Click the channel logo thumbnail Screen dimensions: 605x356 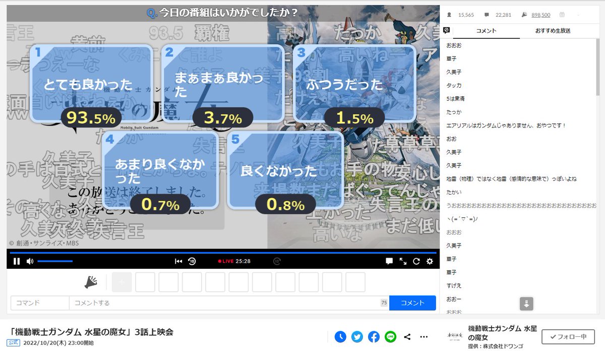click(x=454, y=337)
